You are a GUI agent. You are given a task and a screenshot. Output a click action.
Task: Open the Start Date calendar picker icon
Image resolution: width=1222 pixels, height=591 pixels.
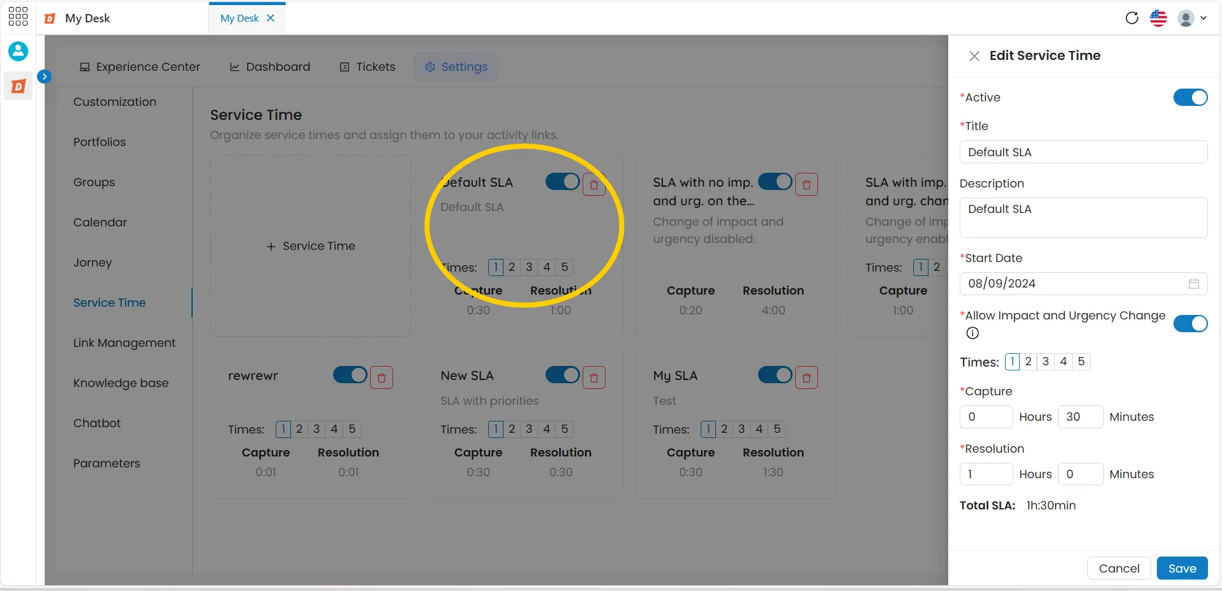[x=1194, y=284]
